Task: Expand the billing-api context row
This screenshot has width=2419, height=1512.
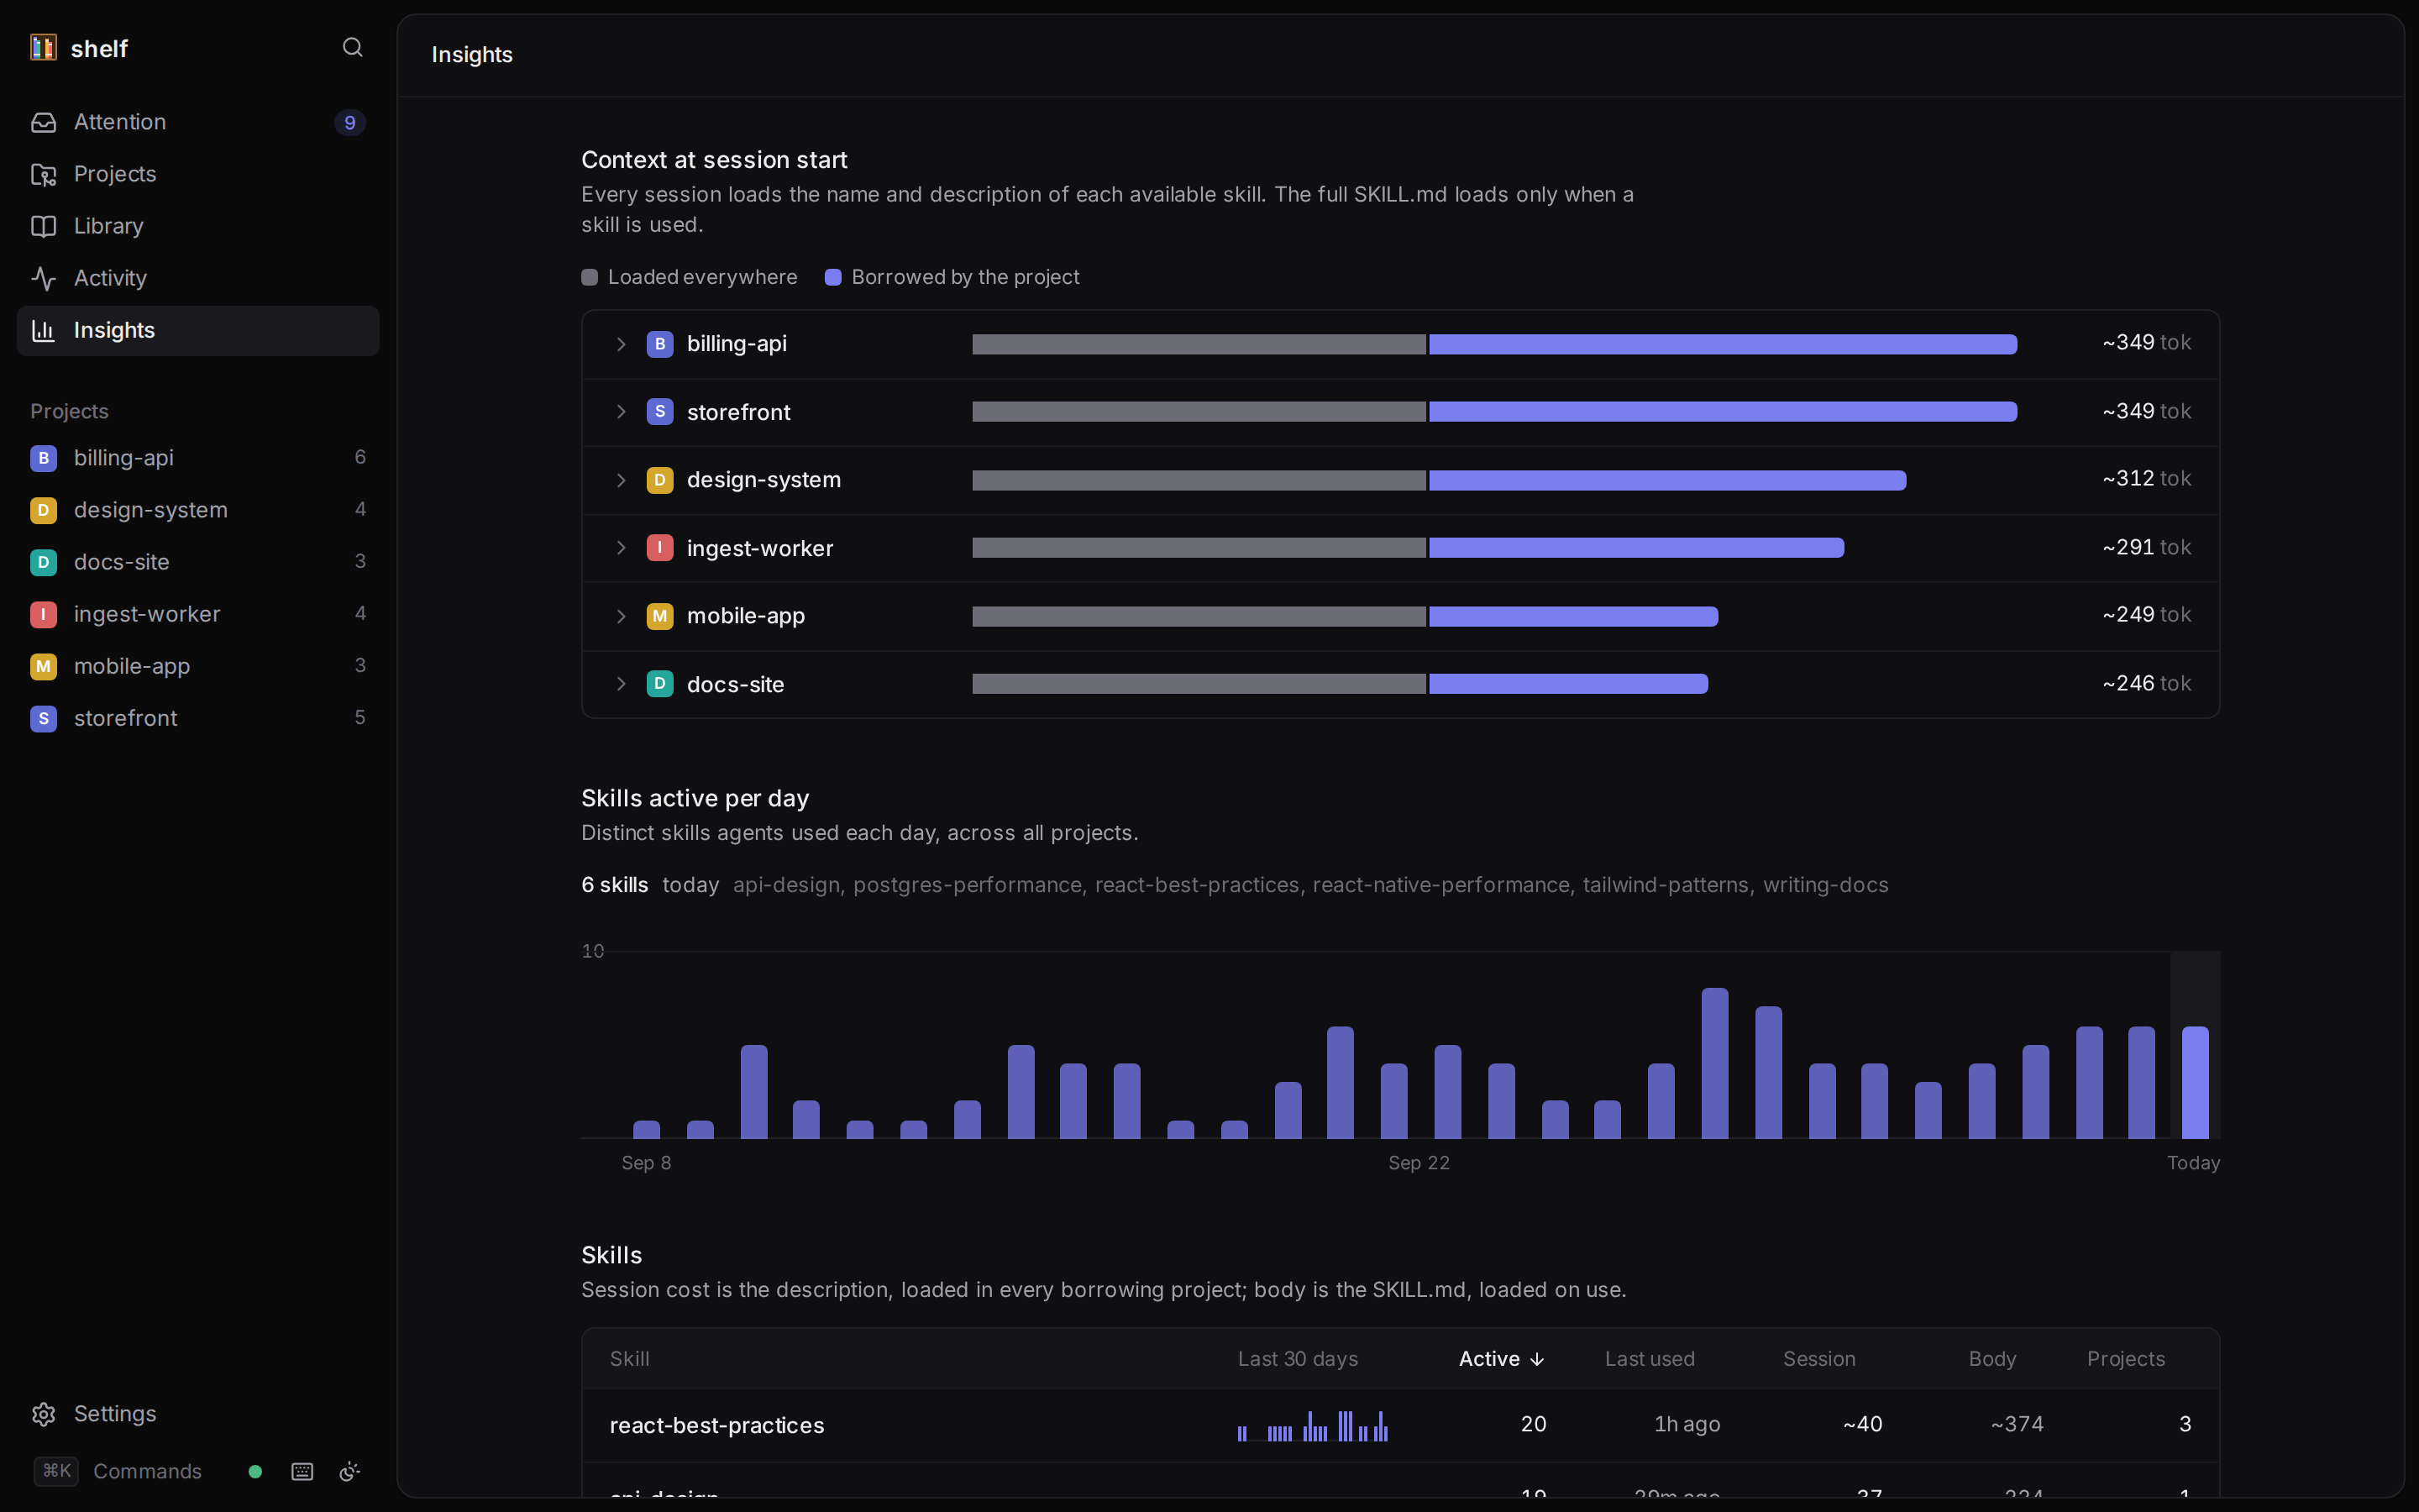Action: click(x=621, y=344)
